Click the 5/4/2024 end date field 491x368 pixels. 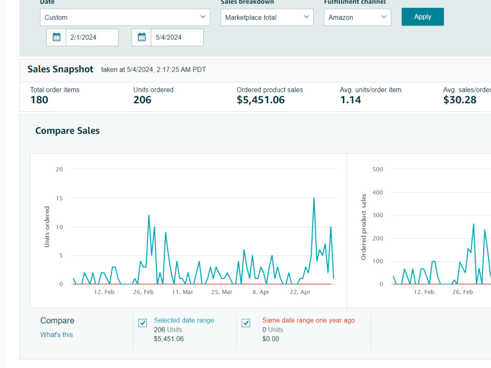coord(177,37)
